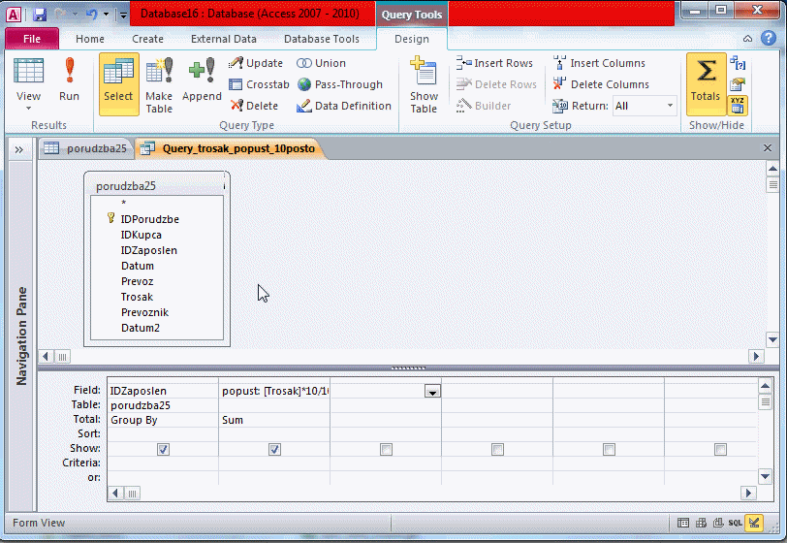Click Insert Columns button
The image size is (787, 543).
click(x=599, y=63)
